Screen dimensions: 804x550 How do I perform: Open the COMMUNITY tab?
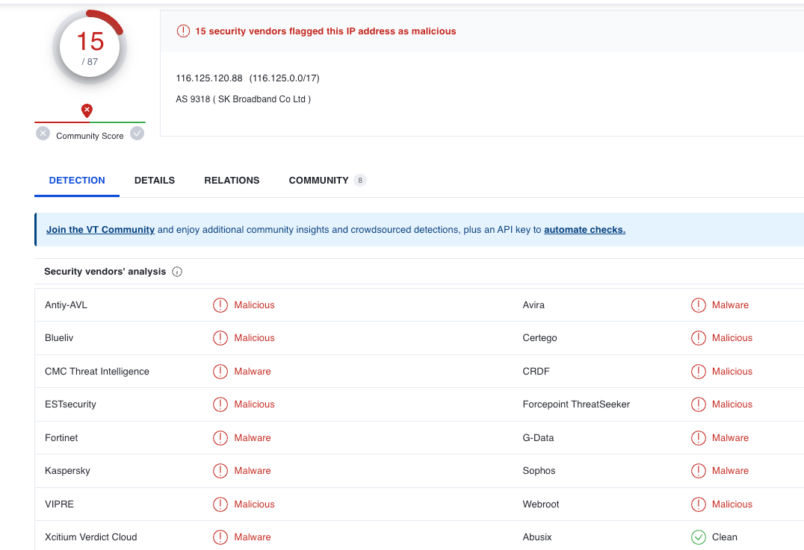(319, 181)
